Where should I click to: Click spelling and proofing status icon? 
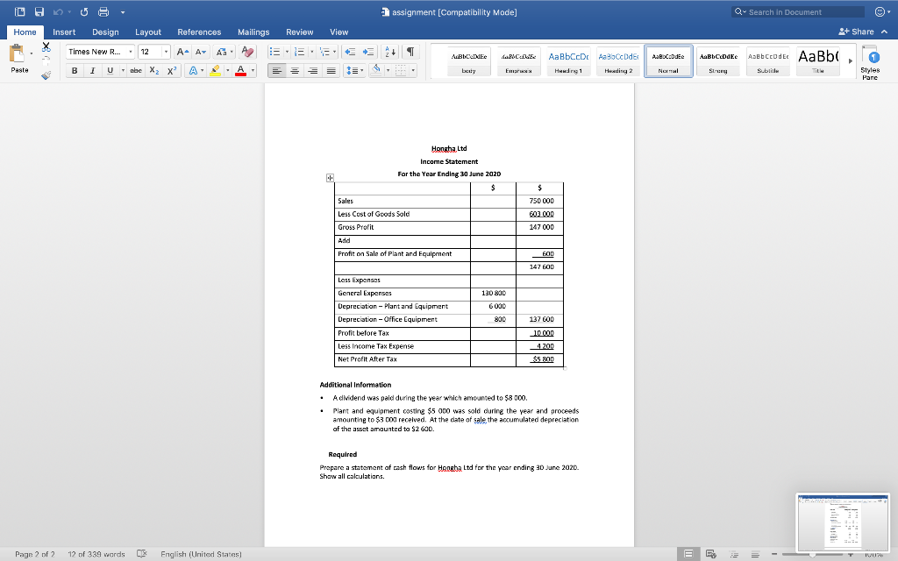coord(142,554)
